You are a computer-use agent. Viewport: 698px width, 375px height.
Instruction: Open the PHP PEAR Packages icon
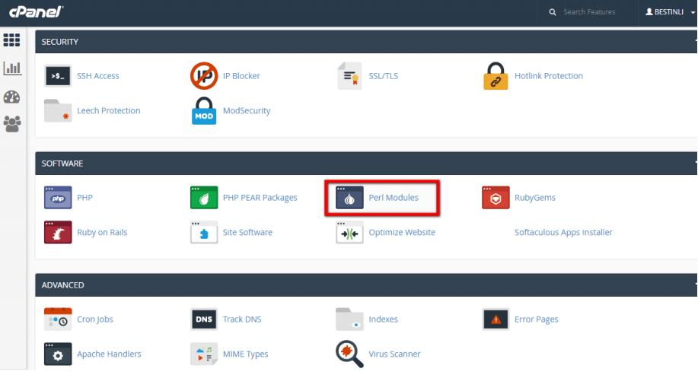click(x=204, y=198)
